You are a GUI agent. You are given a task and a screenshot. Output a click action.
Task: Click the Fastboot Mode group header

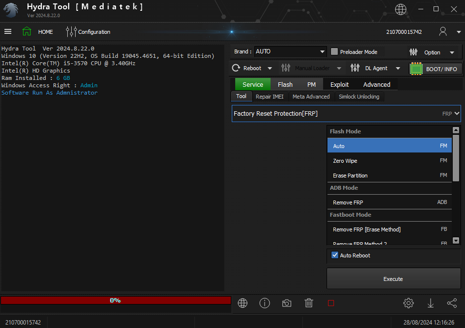(x=389, y=215)
